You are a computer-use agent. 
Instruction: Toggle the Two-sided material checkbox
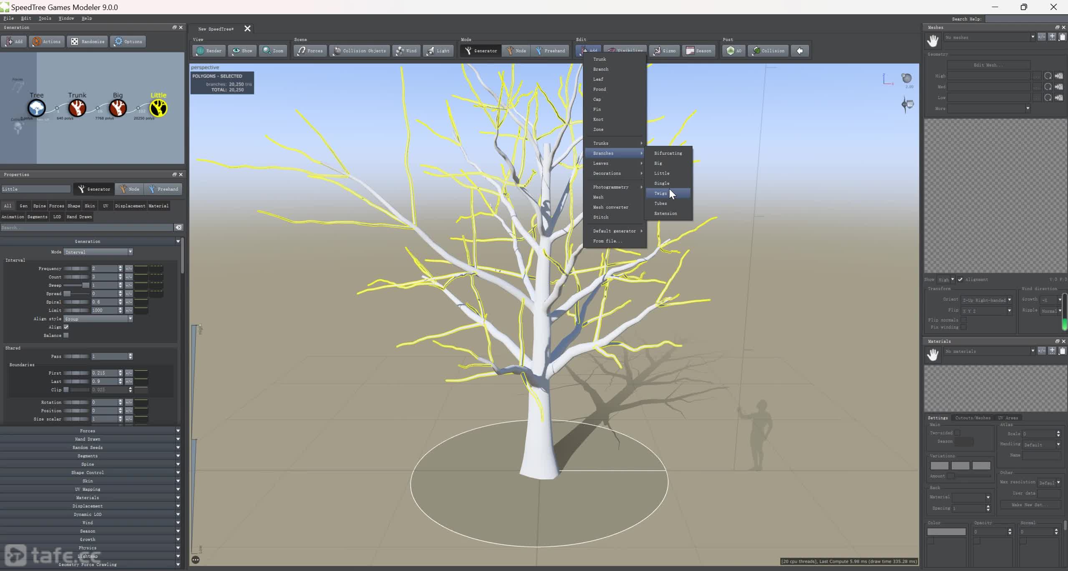click(957, 433)
